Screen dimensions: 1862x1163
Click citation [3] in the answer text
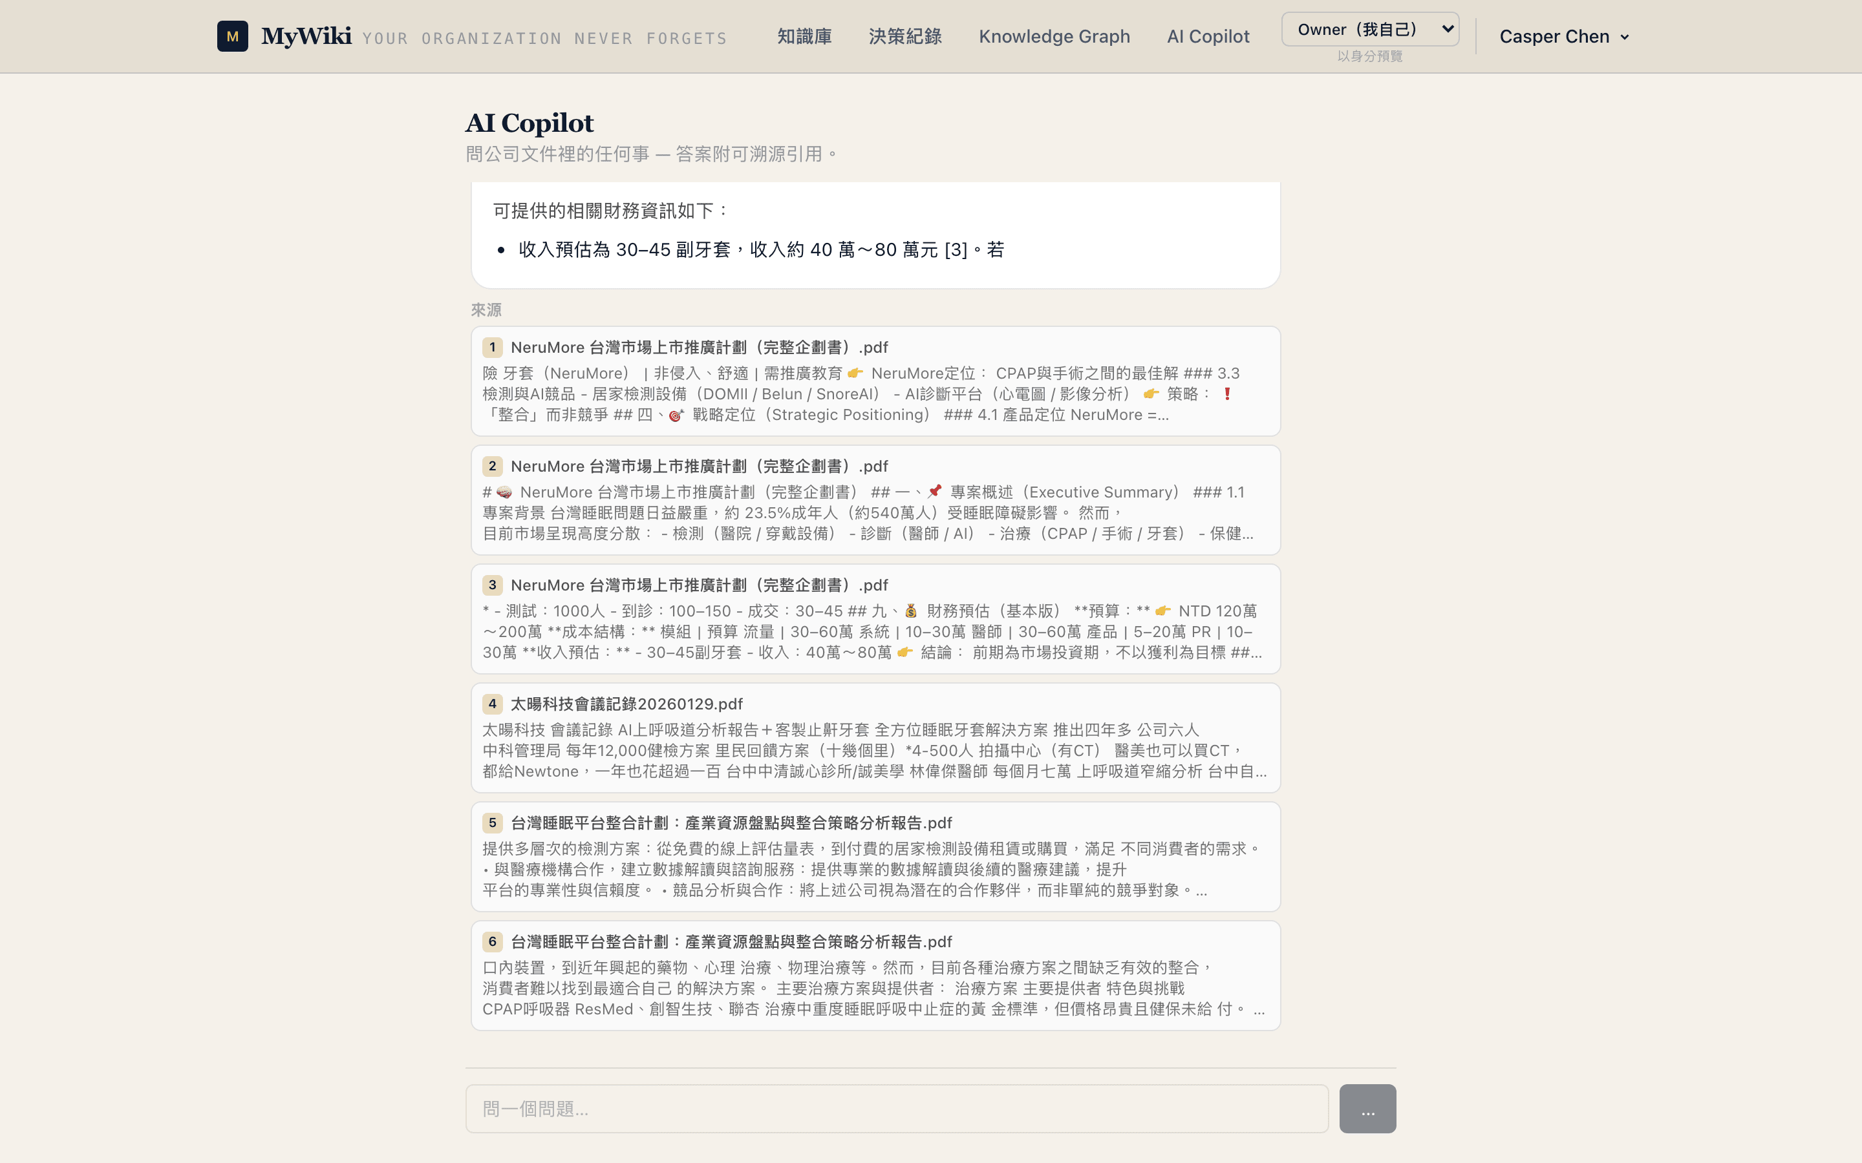pyautogui.click(x=956, y=249)
